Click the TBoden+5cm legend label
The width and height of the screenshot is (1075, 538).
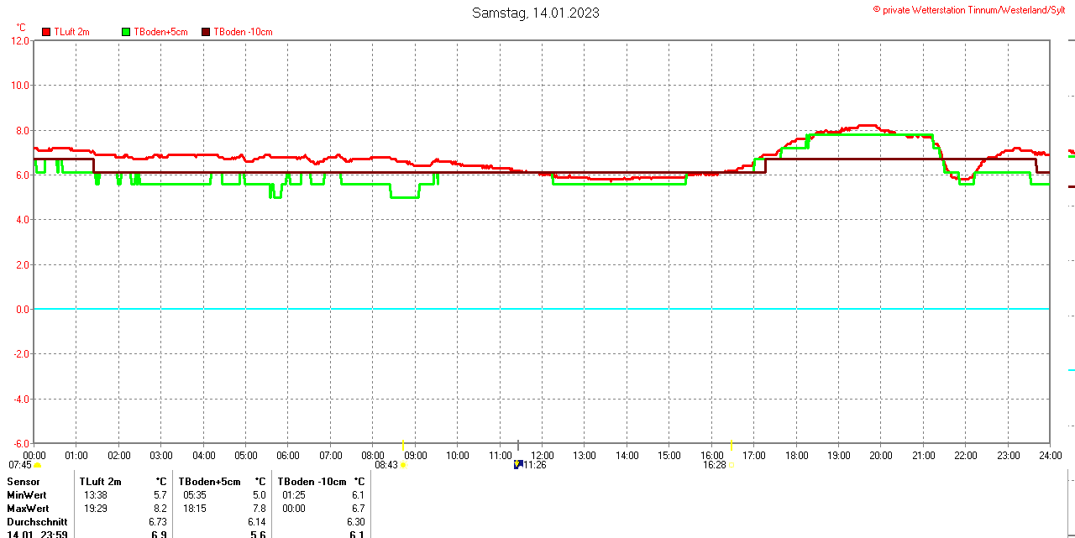(x=160, y=32)
